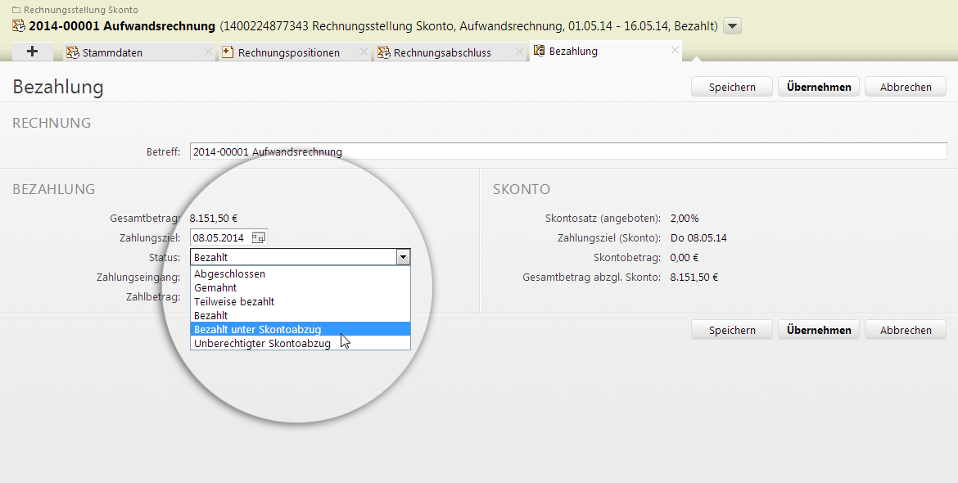Go to the Rechnungsabschluss tab

coord(442,52)
